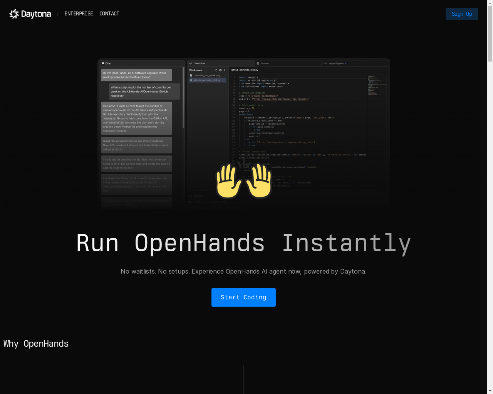
Task: Click the Daytona logo
Action: [x=30, y=14]
